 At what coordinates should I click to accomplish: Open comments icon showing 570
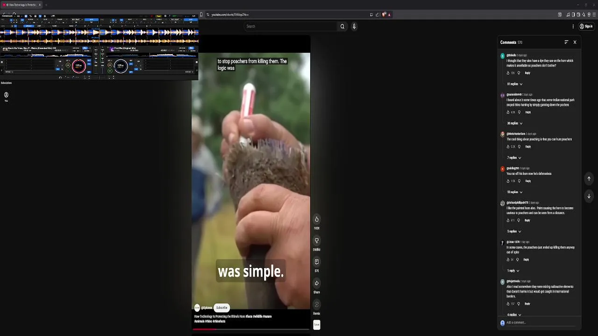pyautogui.click(x=317, y=262)
